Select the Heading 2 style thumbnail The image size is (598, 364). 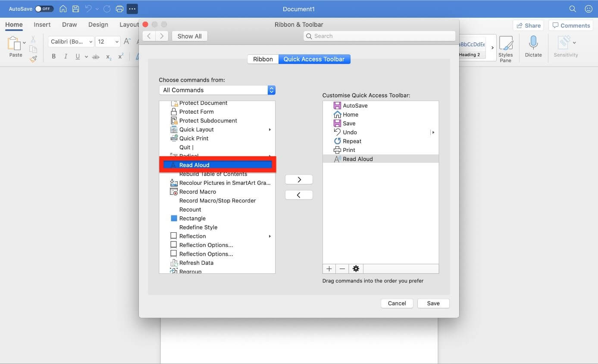tap(472, 47)
